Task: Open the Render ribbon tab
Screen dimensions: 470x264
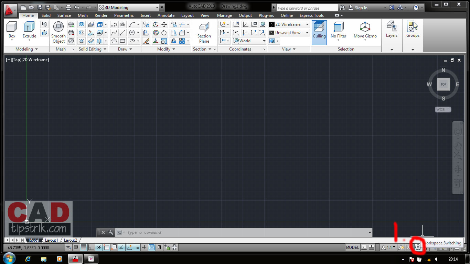Action: (101, 15)
